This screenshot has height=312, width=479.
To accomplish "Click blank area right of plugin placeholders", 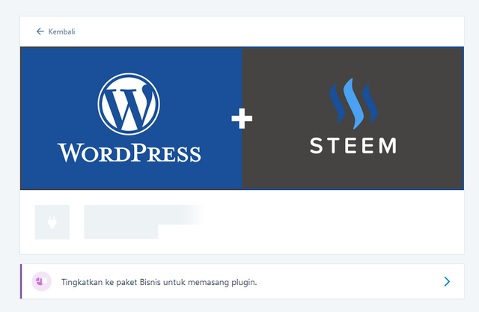I will pyautogui.click(x=333, y=222).
